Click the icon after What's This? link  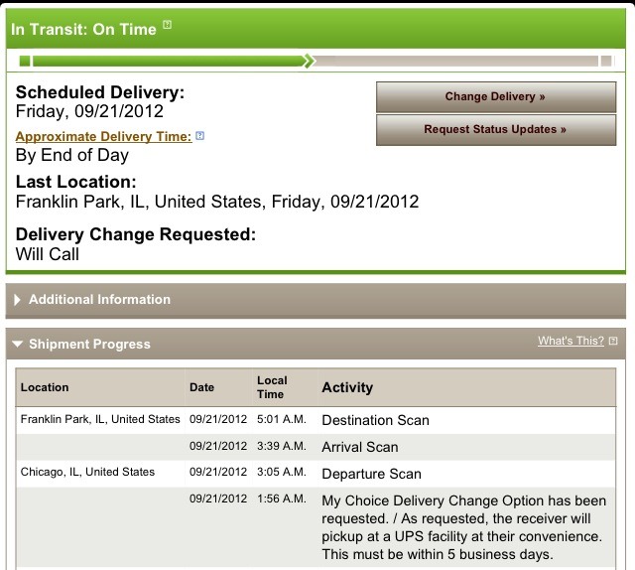point(613,342)
